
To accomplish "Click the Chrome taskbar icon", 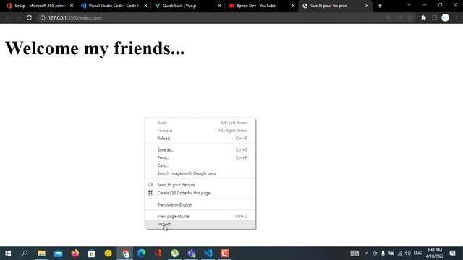I will click(x=125, y=253).
